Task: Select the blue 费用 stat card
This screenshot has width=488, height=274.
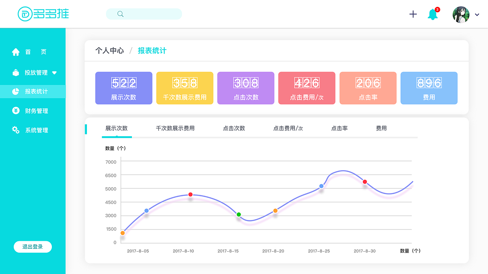Action: pos(429,88)
